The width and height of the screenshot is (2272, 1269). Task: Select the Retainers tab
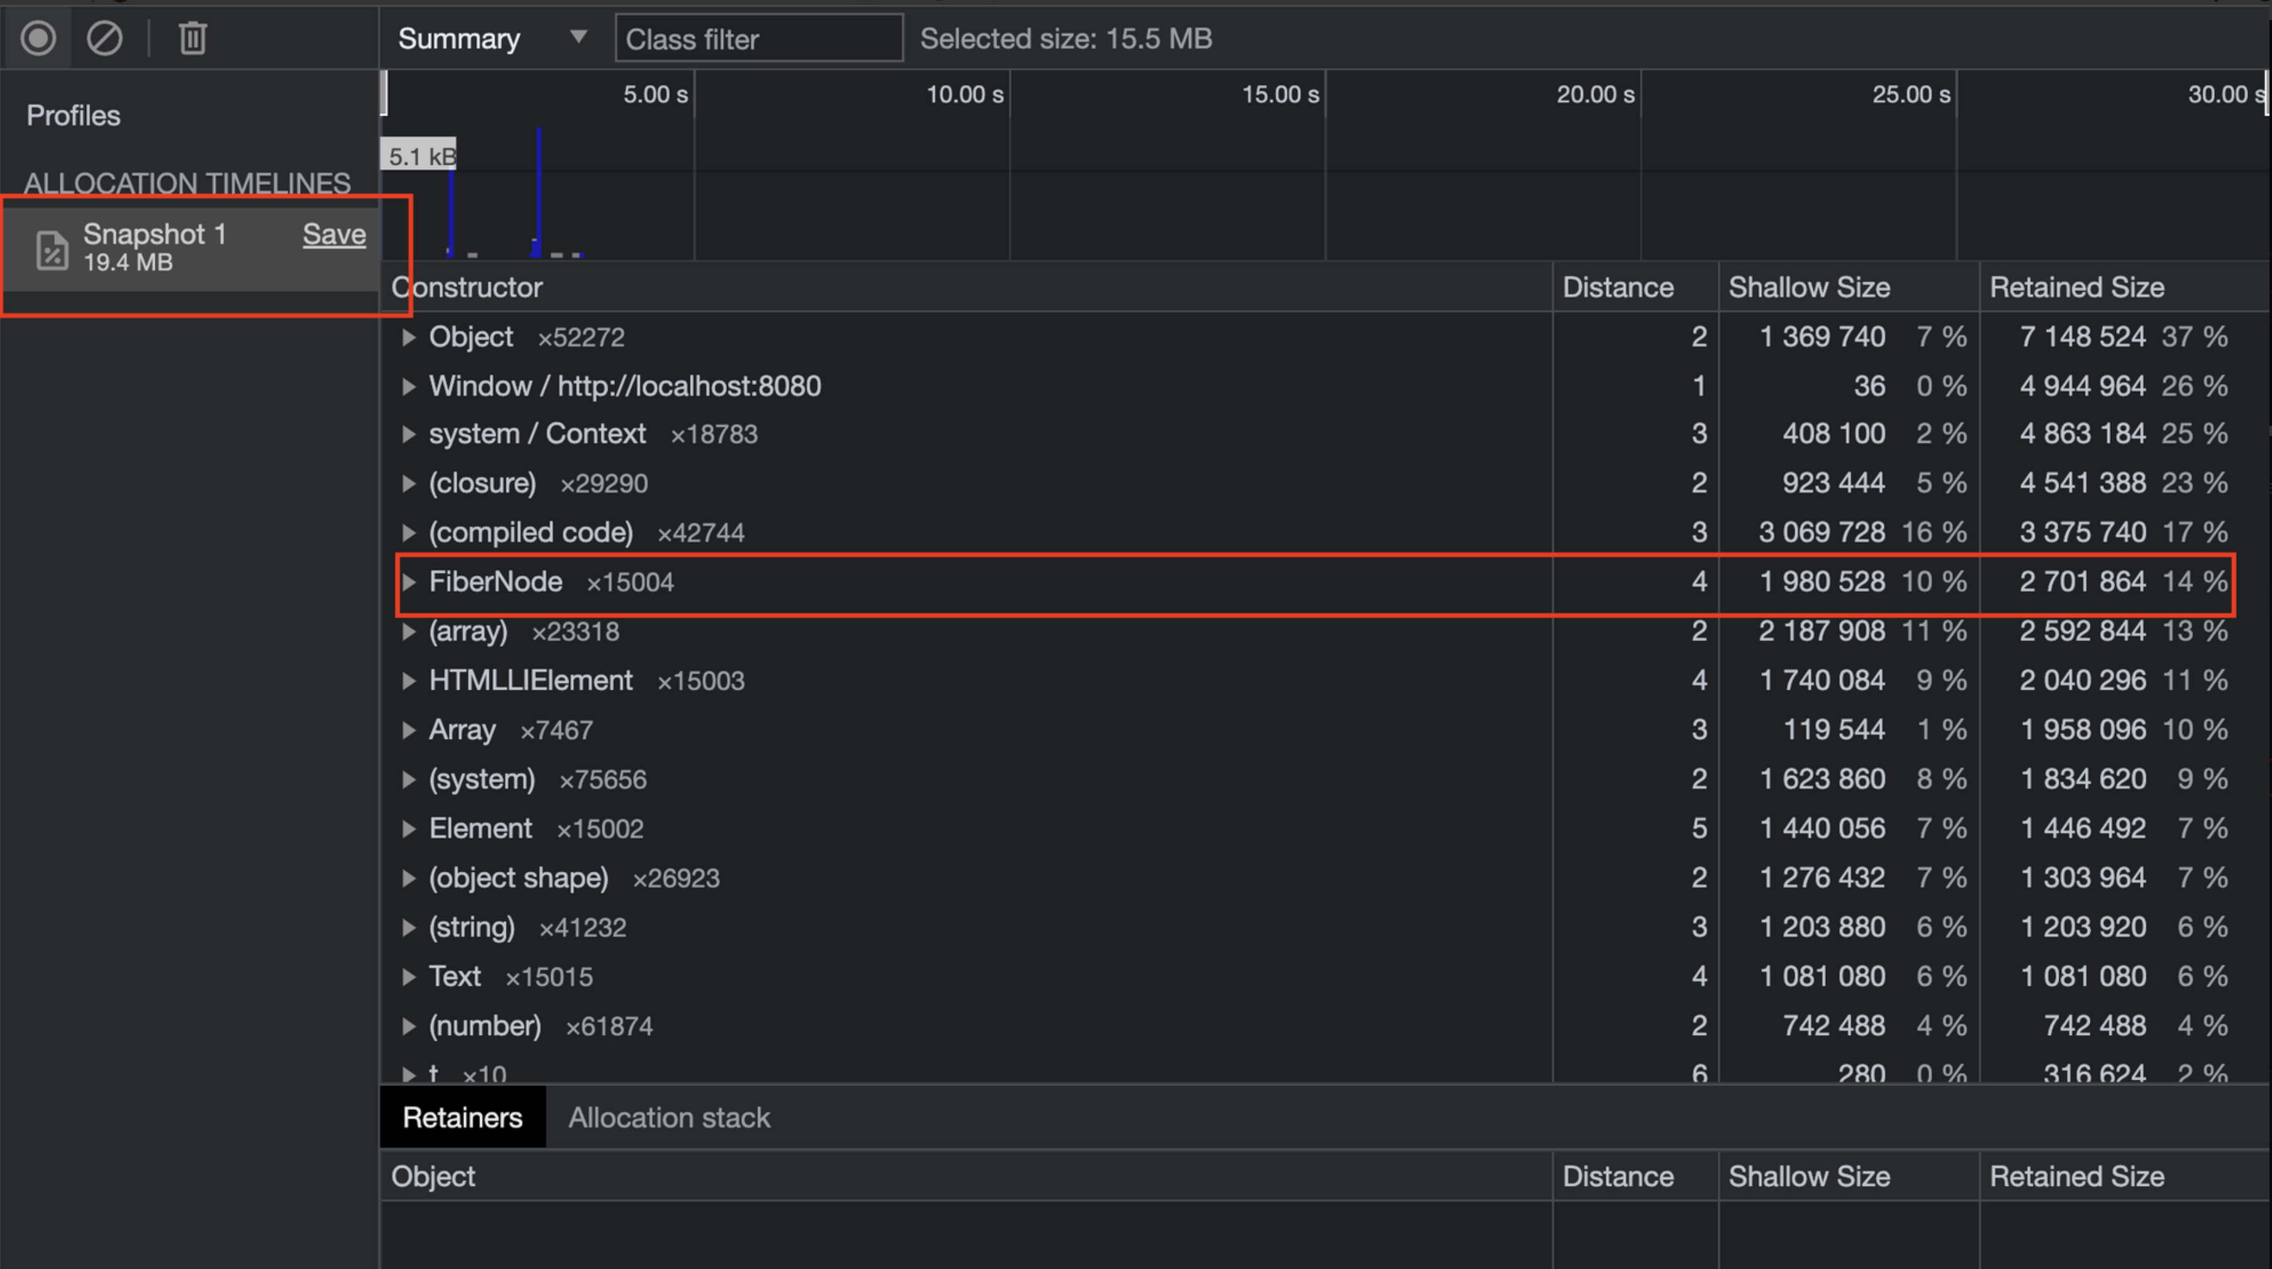[462, 1117]
